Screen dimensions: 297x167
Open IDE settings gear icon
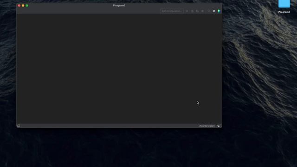coord(214,11)
